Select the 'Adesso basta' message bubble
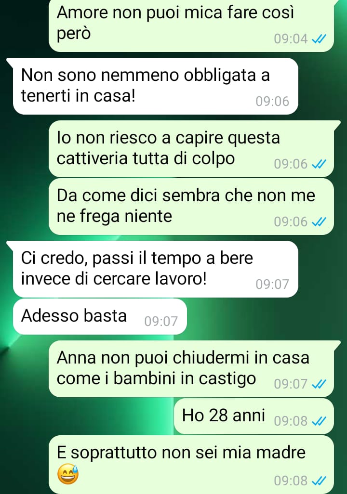The image size is (347, 494). tap(100, 317)
